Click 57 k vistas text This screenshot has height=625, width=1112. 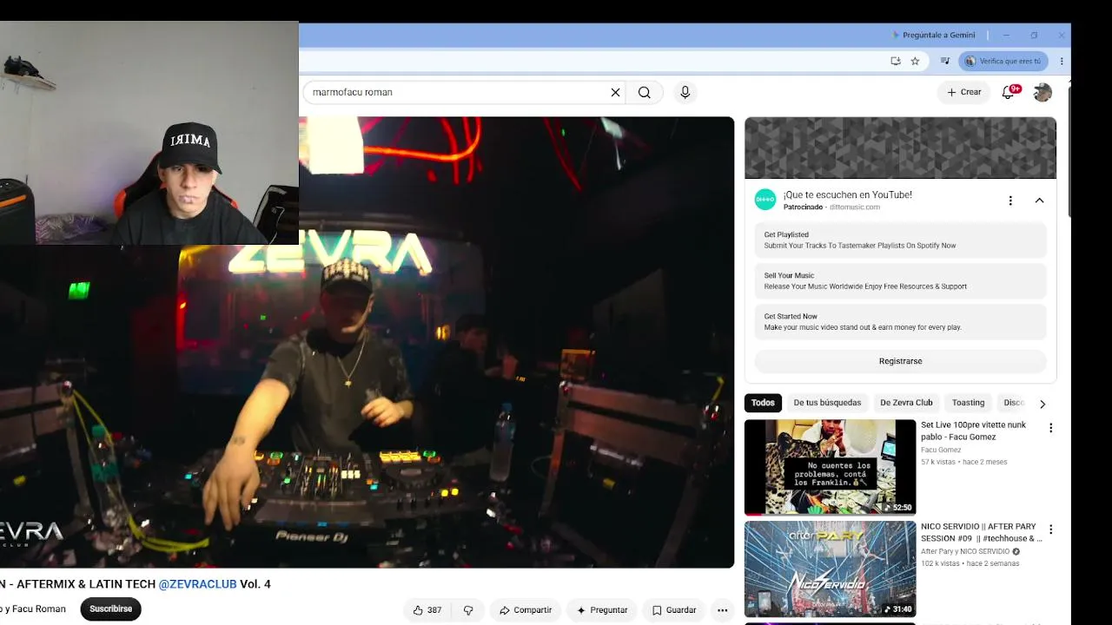click(x=939, y=462)
